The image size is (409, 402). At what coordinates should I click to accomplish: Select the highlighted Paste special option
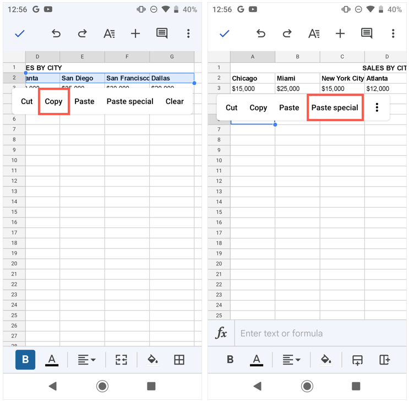point(335,107)
